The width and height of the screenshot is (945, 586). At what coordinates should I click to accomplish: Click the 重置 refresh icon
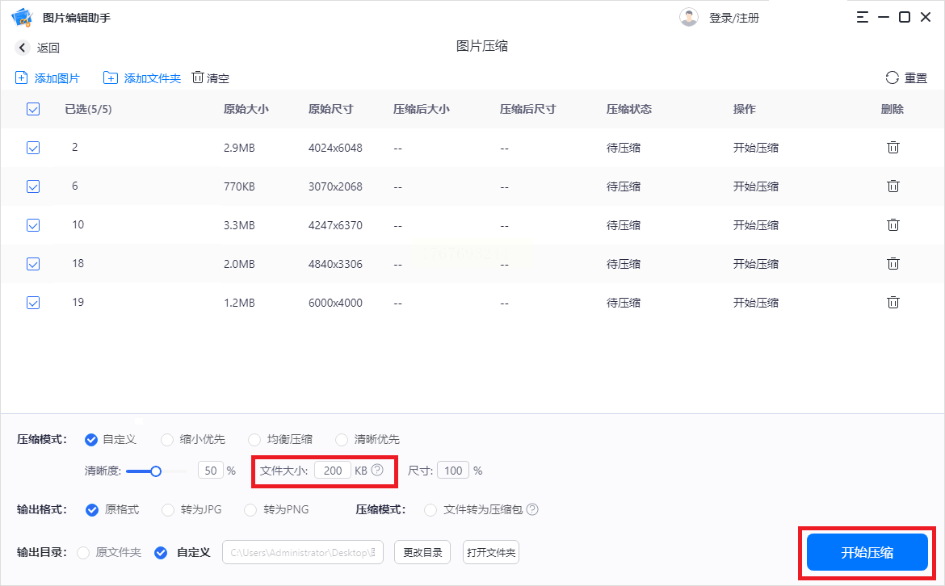tap(892, 77)
